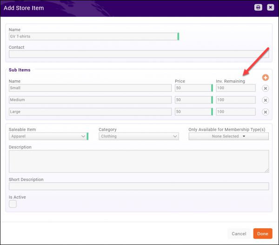Remove the Medium sub item row

point(266,100)
